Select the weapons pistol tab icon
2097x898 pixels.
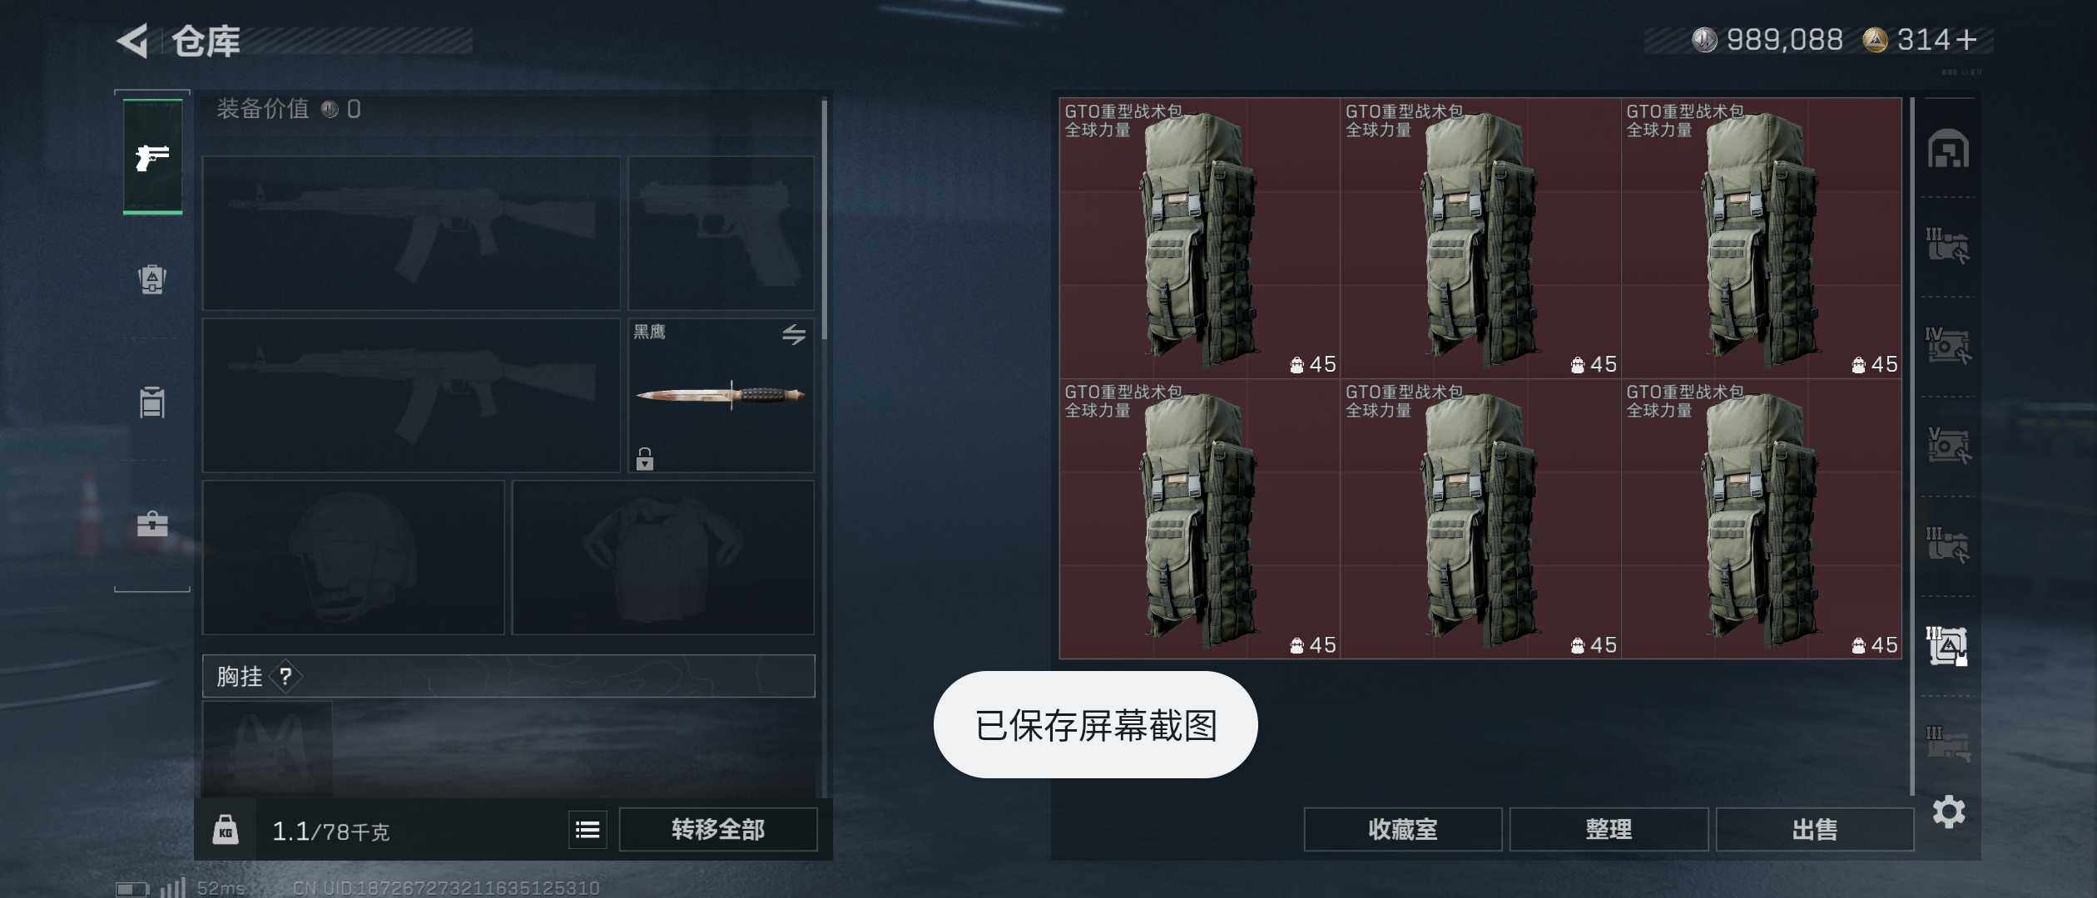152,156
